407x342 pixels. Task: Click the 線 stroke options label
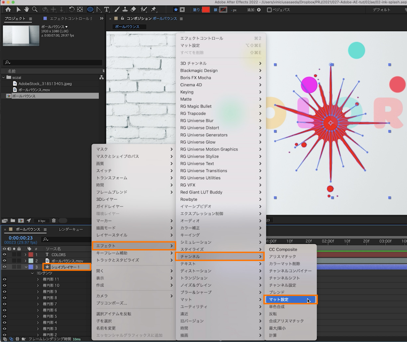point(216,10)
